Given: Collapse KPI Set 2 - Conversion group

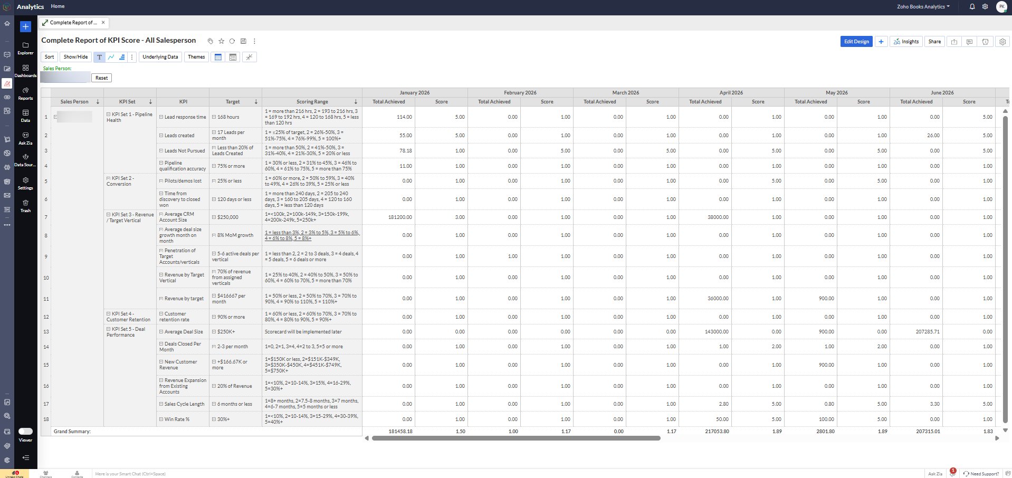Looking at the screenshot, I should point(108,178).
